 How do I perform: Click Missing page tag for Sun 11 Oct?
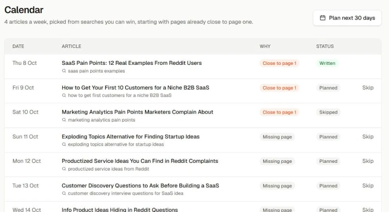[277, 137]
